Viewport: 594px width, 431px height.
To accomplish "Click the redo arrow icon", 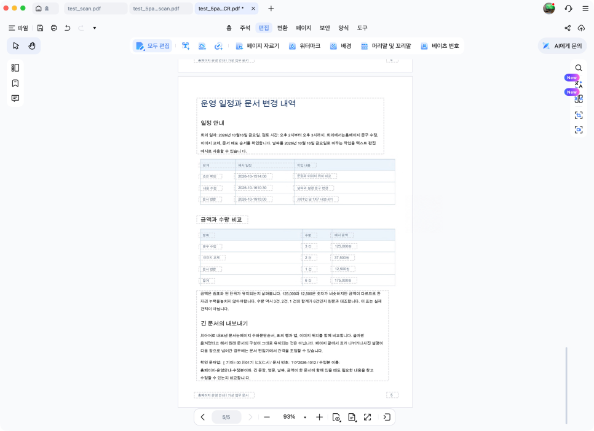I will tap(81, 28).
